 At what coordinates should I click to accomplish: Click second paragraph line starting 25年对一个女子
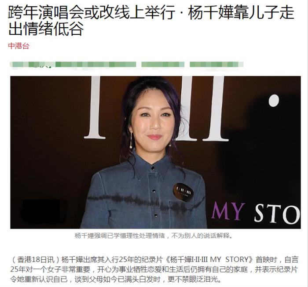154,269
